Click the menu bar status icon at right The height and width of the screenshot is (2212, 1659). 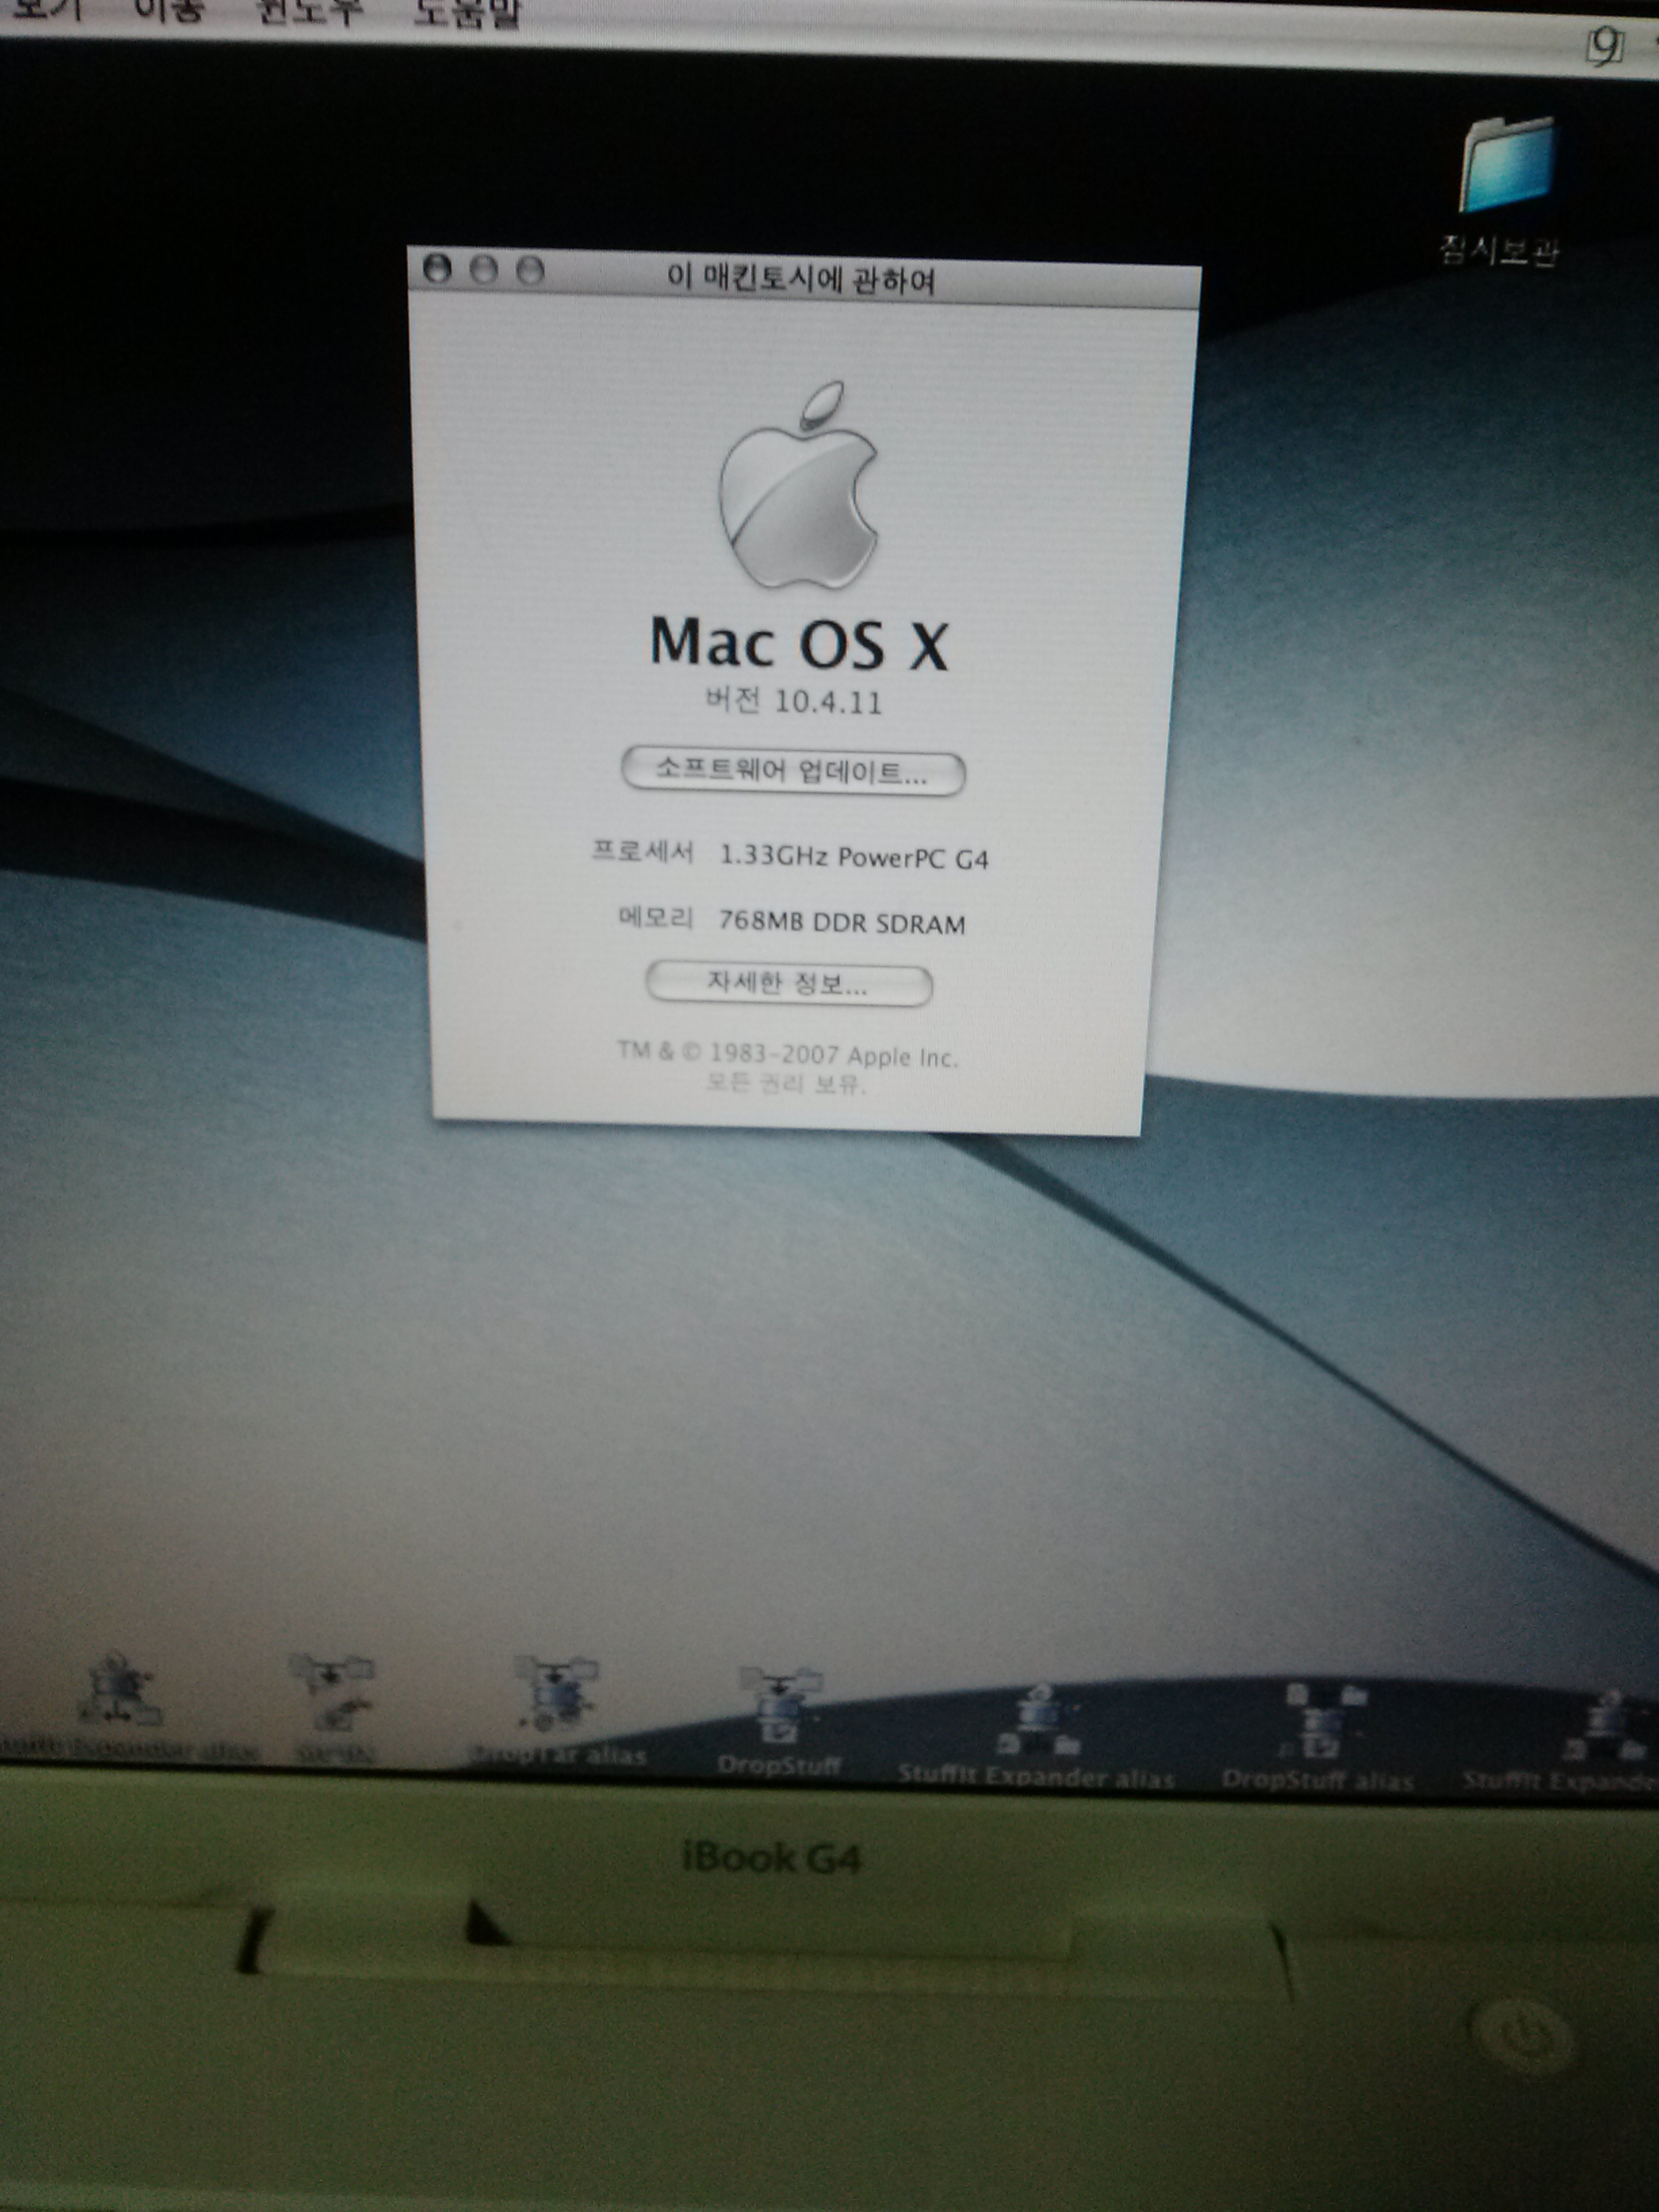(1605, 45)
